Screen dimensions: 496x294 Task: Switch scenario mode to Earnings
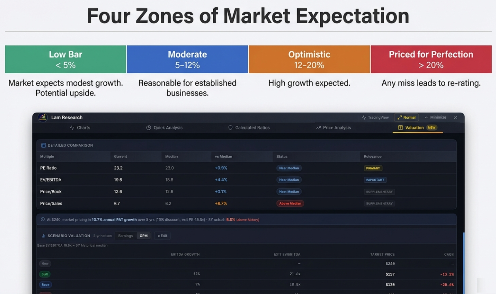[x=125, y=236]
